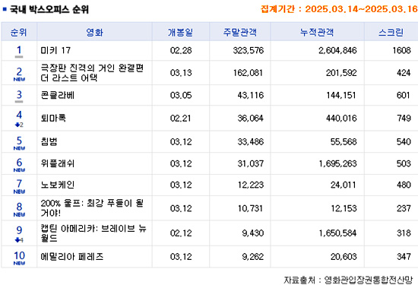Click weekend audience value 162,081

(249, 73)
